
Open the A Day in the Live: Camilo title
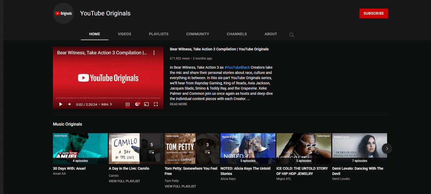pos(129,168)
